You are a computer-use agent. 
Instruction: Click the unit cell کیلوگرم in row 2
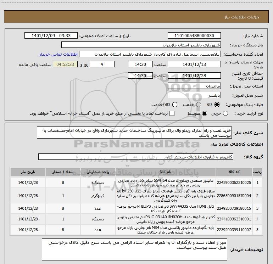point(98,196)
